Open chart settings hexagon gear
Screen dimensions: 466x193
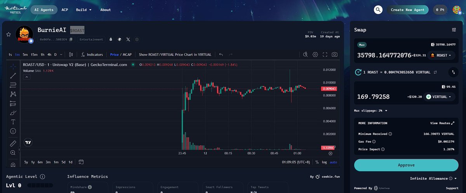coord(315,54)
